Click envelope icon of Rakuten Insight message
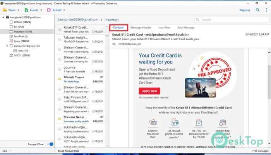Image resolution: width=271 pixels, height=155 pixels. pos(60,40)
